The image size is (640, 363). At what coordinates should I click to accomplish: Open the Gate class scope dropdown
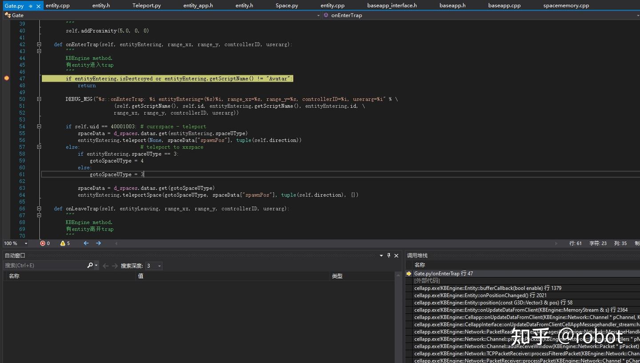318,15
